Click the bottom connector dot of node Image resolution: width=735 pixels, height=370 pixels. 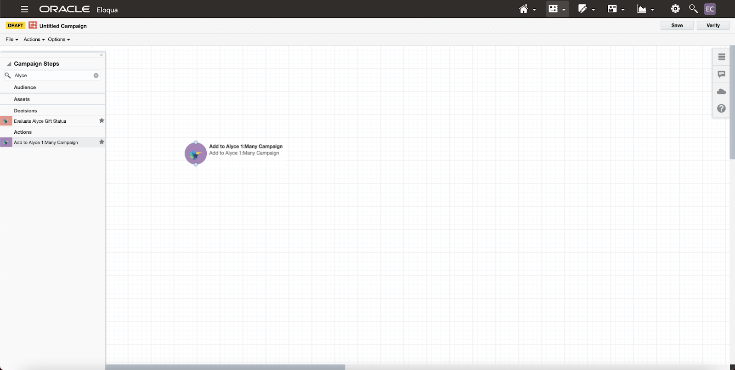pos(196,165)
